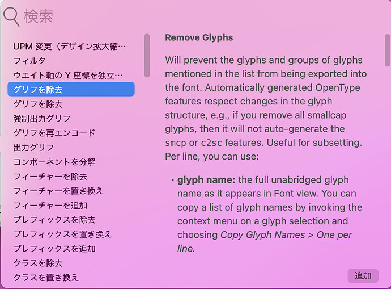Select フィルタ in the parameter list
Image resolution: width=391 pixels, height=289 pixels.
pyautogui.click(x=71, y=61)
